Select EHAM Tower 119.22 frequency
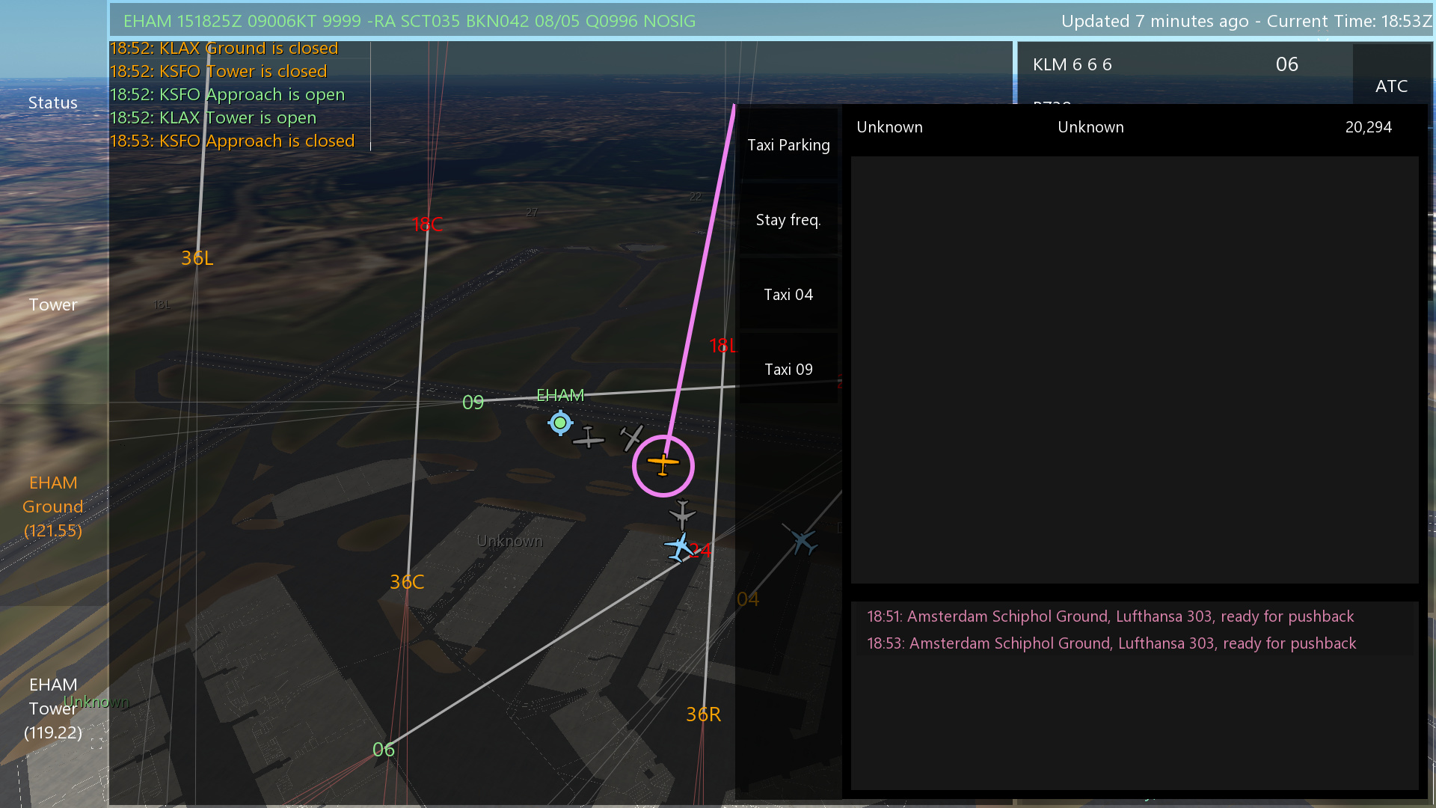 pyautogui.click(x=53, y=708)
